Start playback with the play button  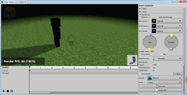(4, 91)
